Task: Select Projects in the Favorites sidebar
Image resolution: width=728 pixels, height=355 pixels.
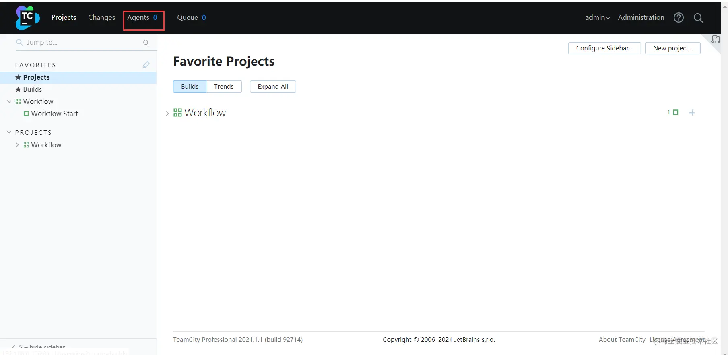Action: 78,77
